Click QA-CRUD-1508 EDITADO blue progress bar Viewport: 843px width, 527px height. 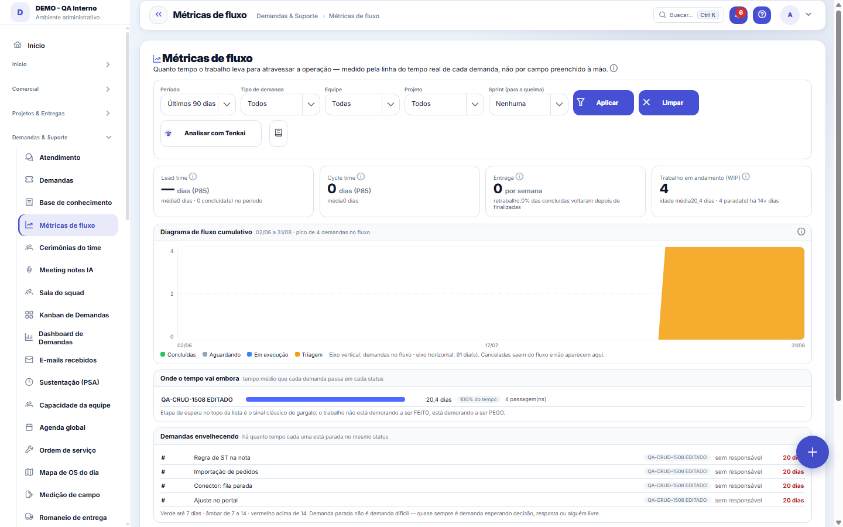(x=325, y=399)
